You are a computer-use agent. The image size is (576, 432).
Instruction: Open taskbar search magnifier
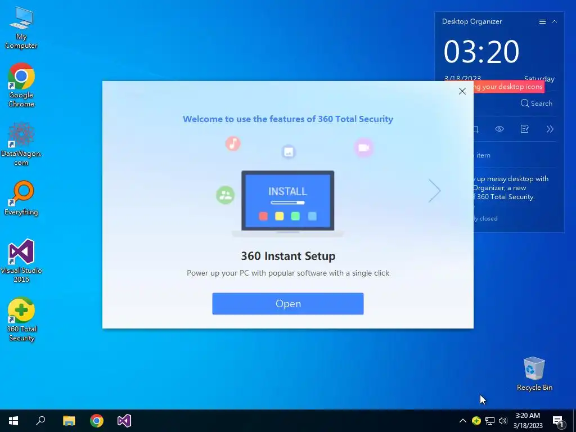coord(40,421)
